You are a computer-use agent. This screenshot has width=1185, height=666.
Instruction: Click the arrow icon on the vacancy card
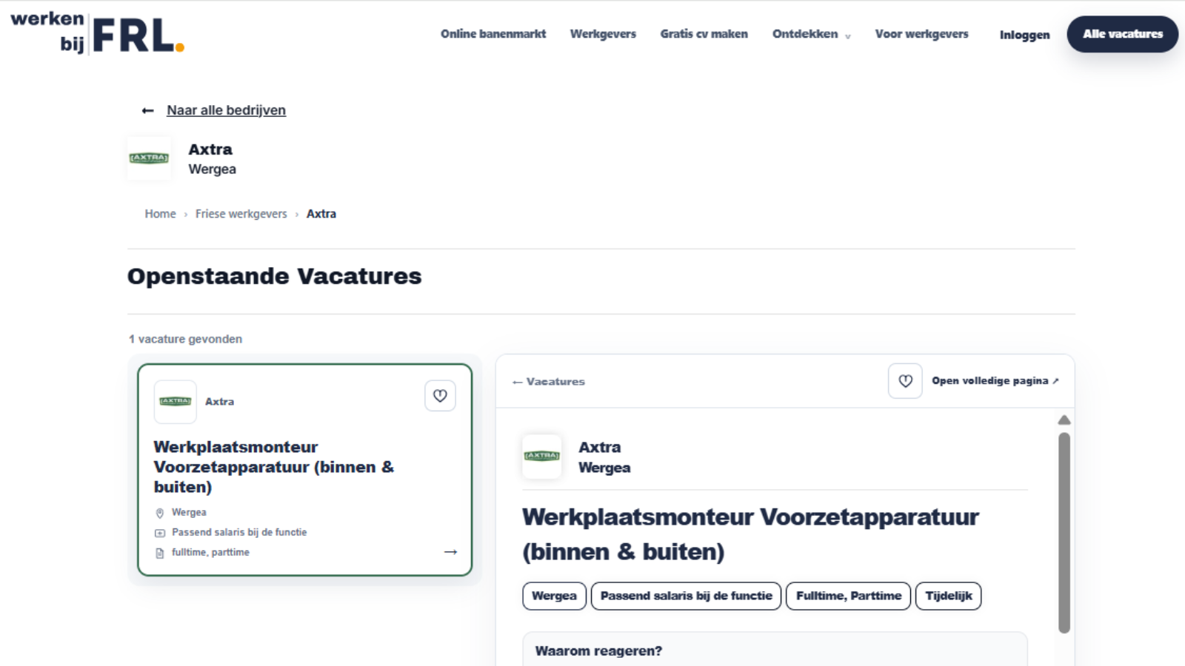click(450, 552)
